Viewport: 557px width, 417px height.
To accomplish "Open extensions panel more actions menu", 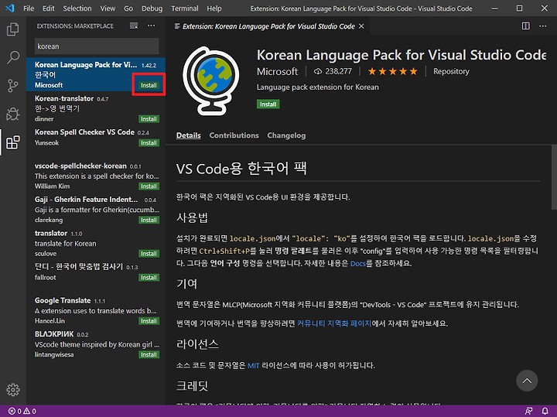I will pos(152,26).
